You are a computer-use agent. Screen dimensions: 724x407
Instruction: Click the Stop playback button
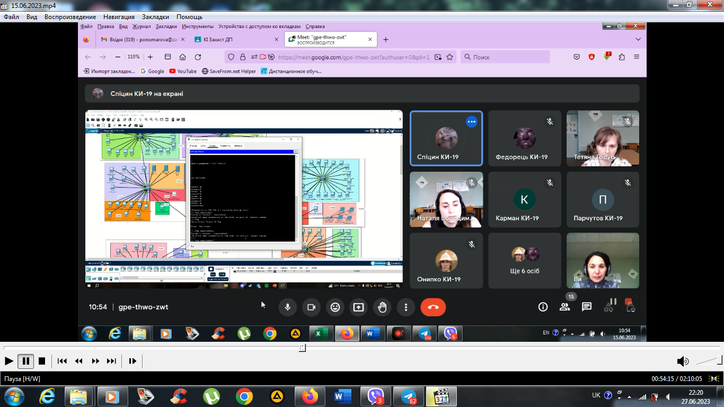pyautogui.click(x=42, y=361)
